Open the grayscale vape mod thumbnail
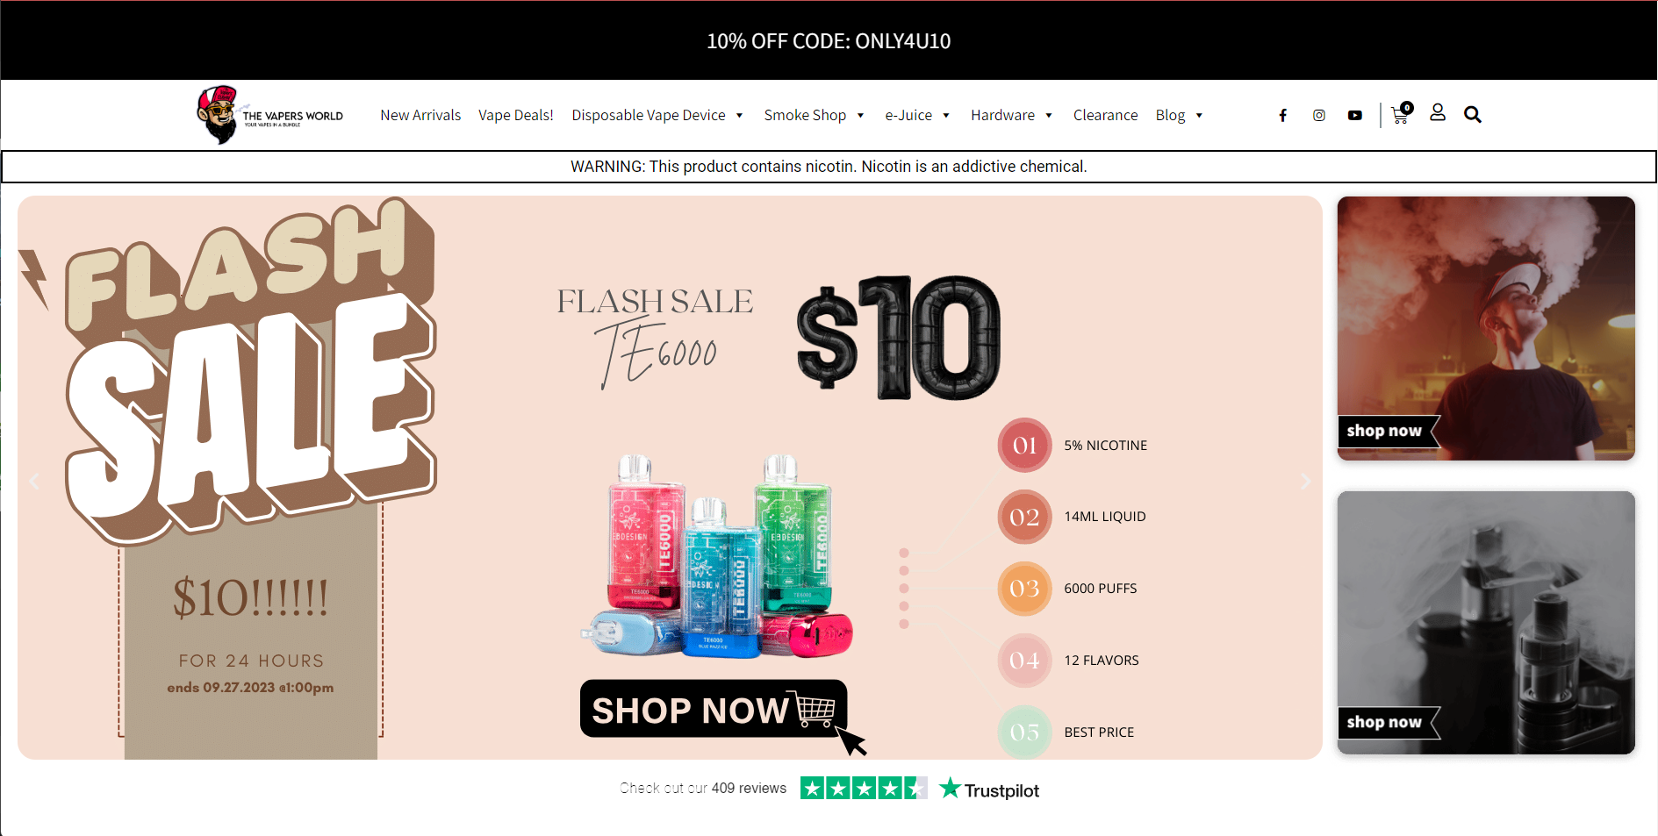The width and height of the screenshot is (1658, 836). (1486, 623)
